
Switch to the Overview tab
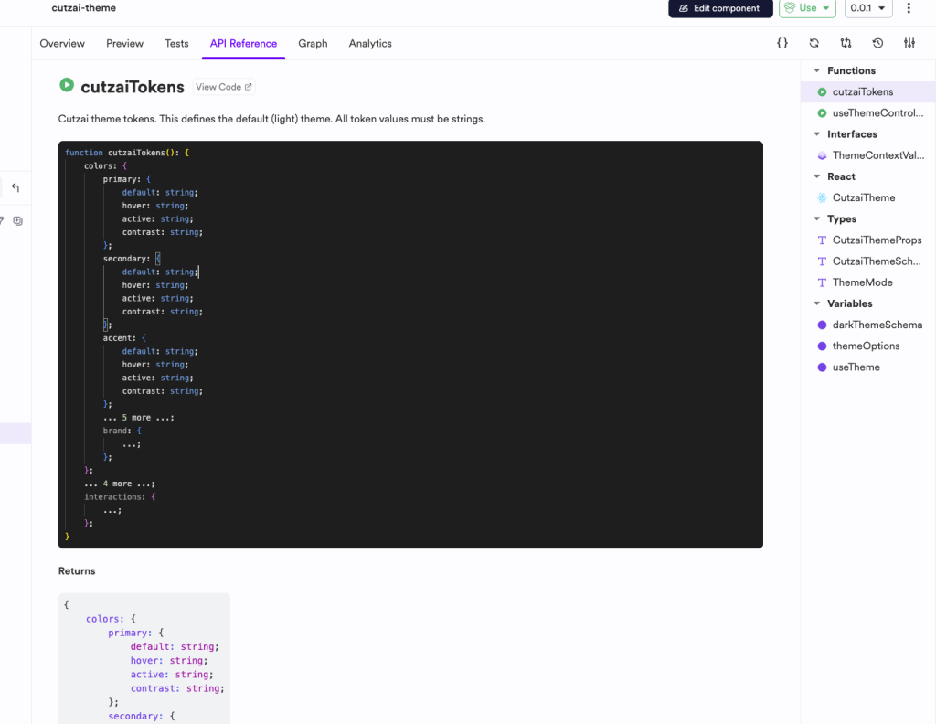(x=62, y=43)
